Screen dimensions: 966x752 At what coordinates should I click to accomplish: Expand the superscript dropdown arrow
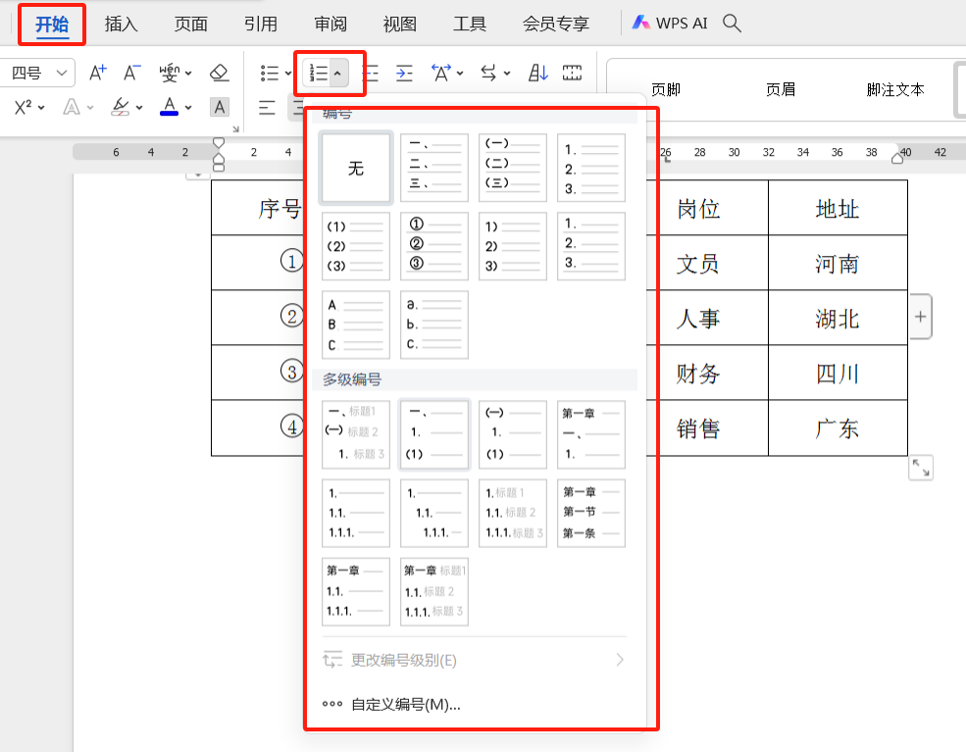(x=41, y=108)
